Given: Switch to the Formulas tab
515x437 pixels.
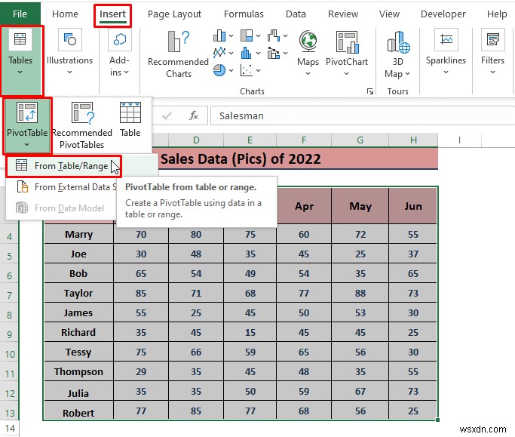Looking at the screenshot, I should (244, 14).
